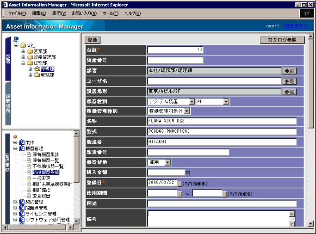Open the システム装置 equipment type dropdown
Screen dimensions: 316x234
pyautogui.click(x=192, y=101)
